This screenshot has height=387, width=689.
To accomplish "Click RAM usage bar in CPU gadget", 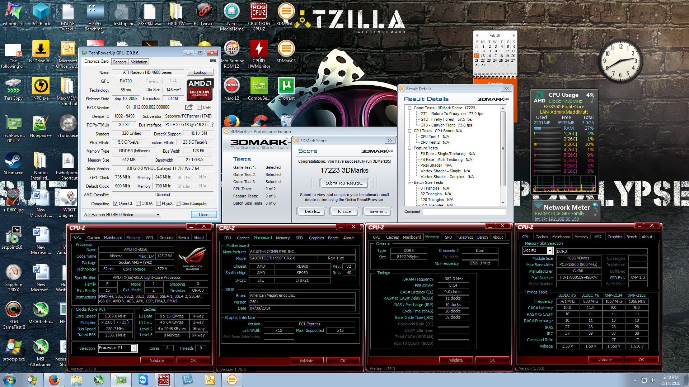I will coord(547,128).
